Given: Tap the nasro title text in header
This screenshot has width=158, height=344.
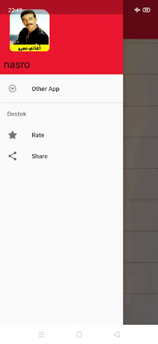Looking at the screenshot, I should point(17,65).
